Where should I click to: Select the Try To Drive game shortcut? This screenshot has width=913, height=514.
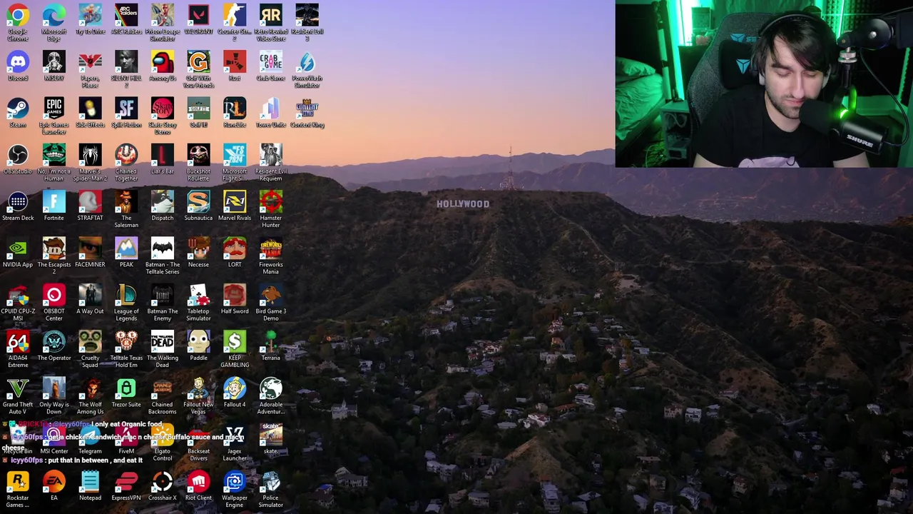coord(90,15)
